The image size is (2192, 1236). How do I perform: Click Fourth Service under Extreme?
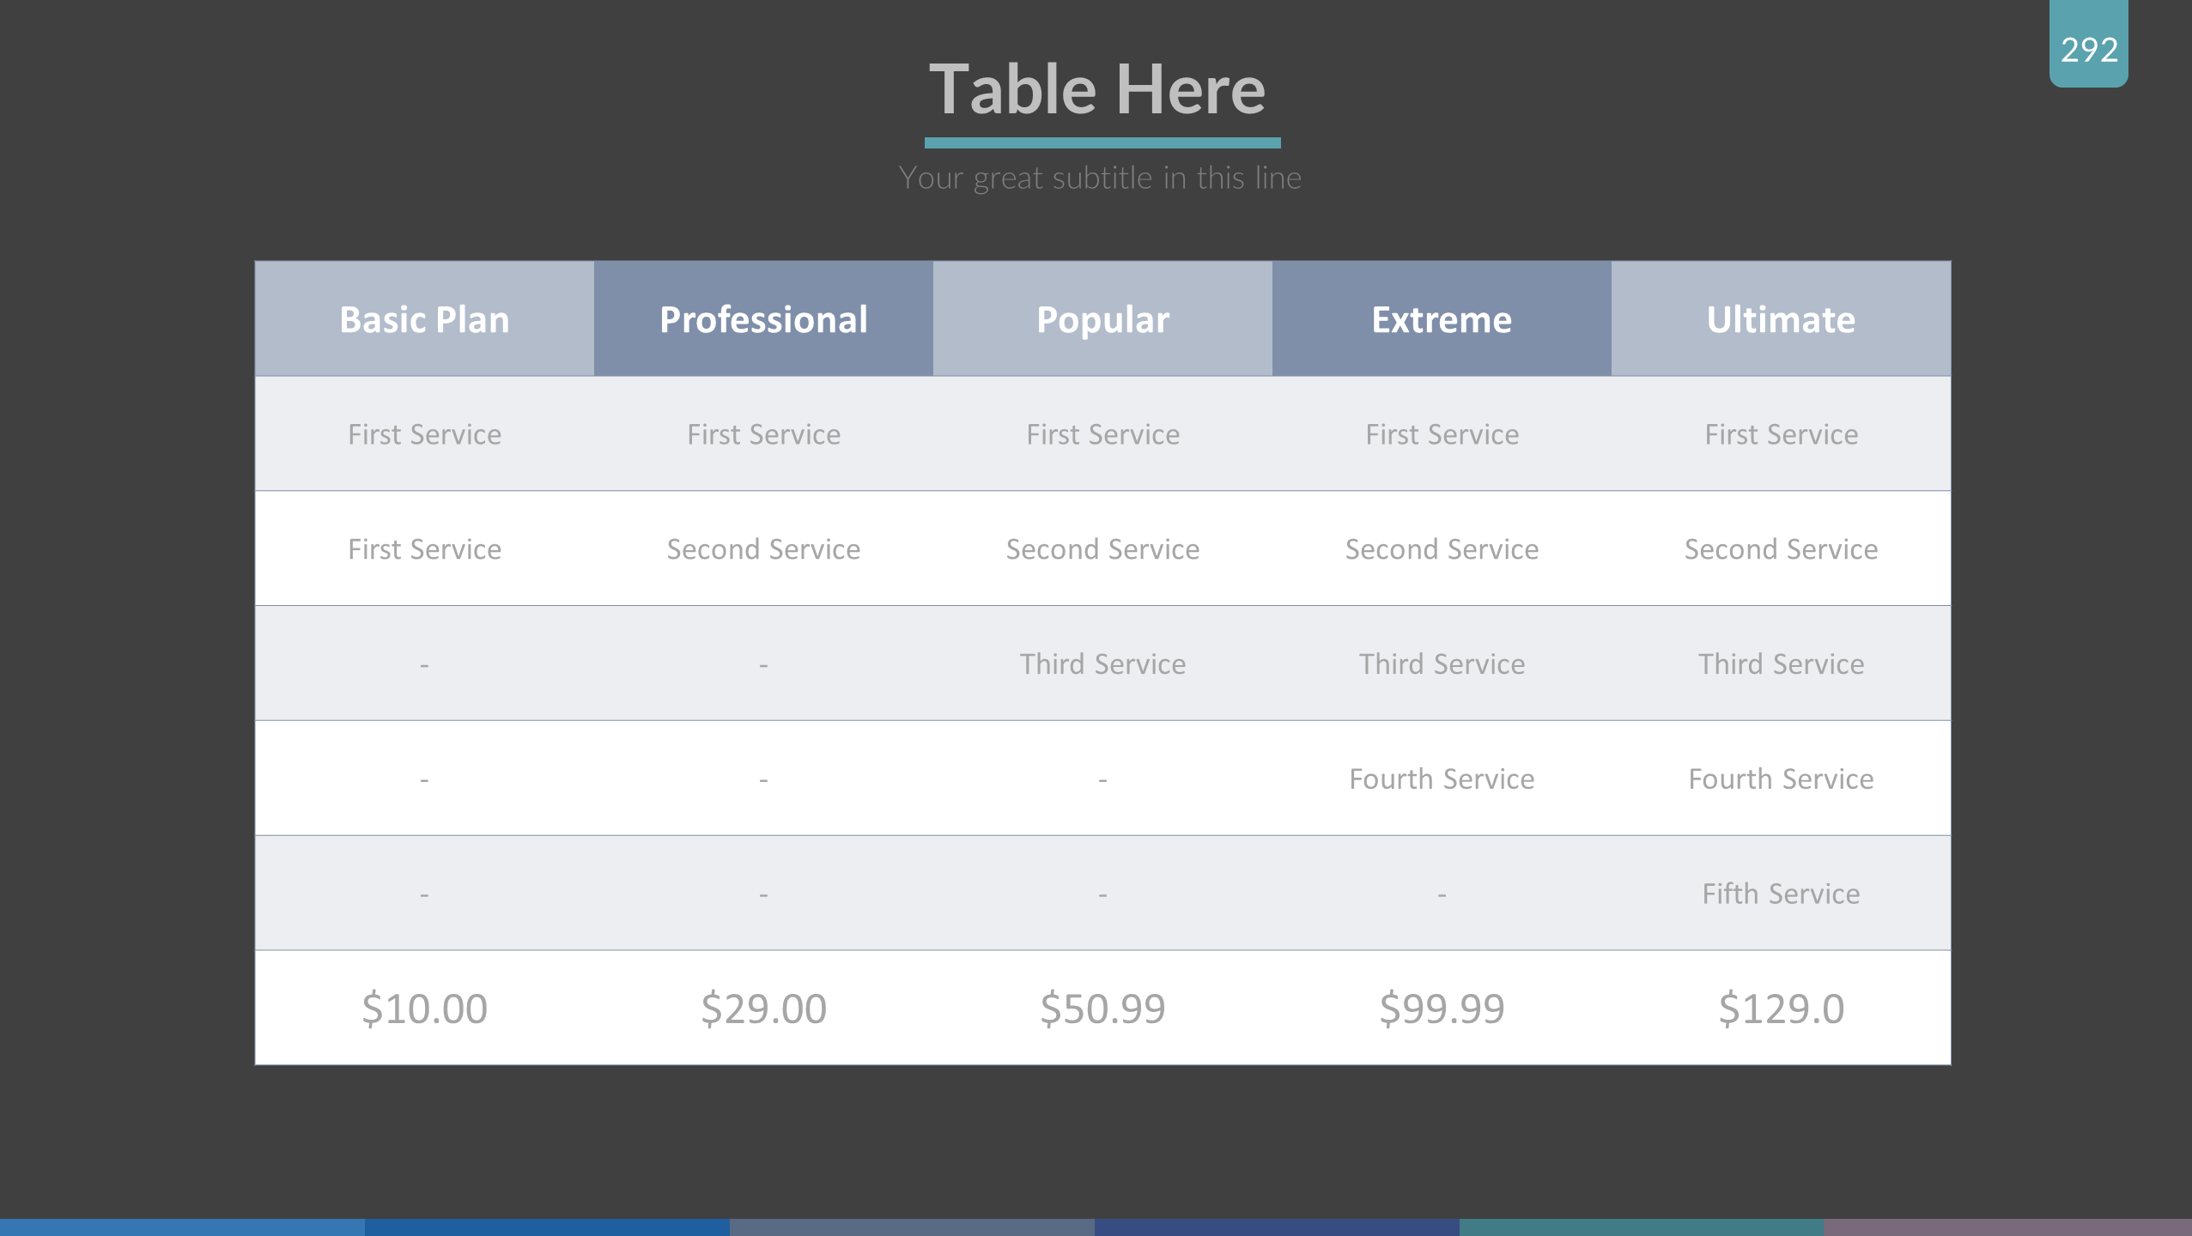(x=1442, y=779)
